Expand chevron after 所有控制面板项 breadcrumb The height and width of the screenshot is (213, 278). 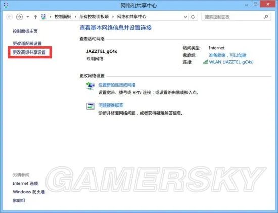point(113,17)
